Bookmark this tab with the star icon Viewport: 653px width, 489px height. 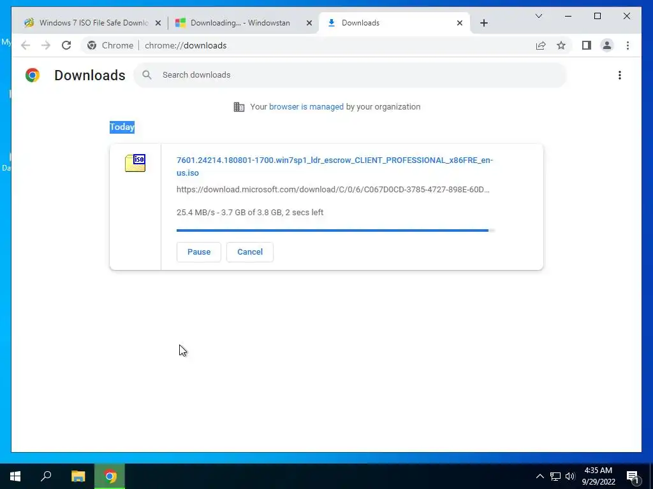coord(561,45)
